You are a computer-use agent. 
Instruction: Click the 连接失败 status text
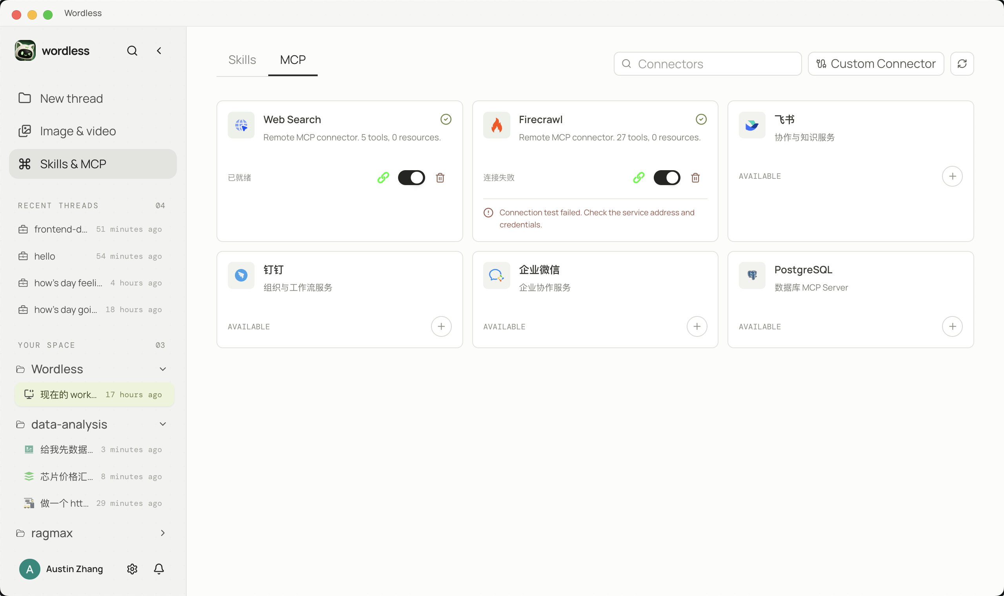tap(499, 178)
